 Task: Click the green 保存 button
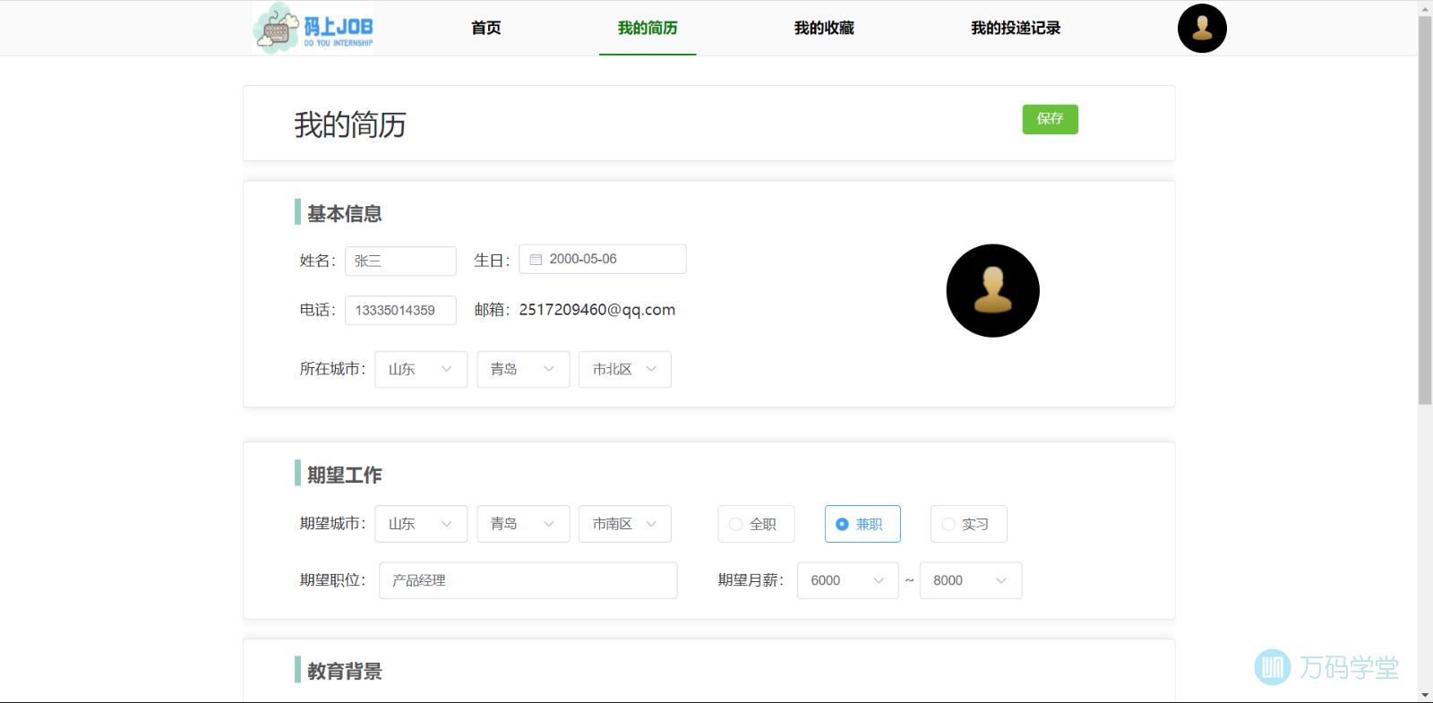coord(1051,119)
